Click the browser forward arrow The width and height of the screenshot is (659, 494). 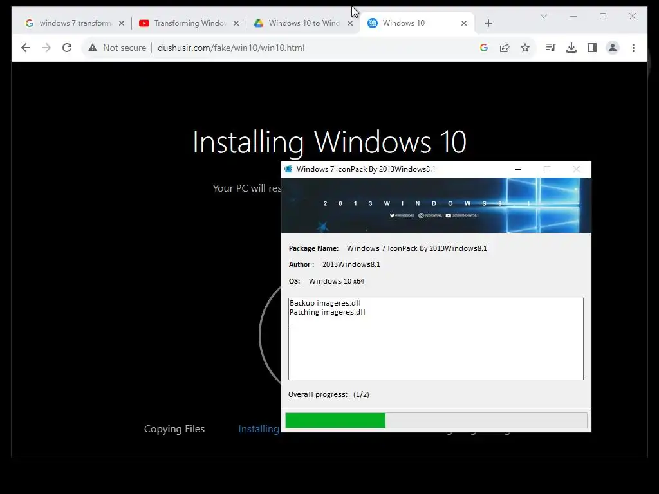click(46, 48)
